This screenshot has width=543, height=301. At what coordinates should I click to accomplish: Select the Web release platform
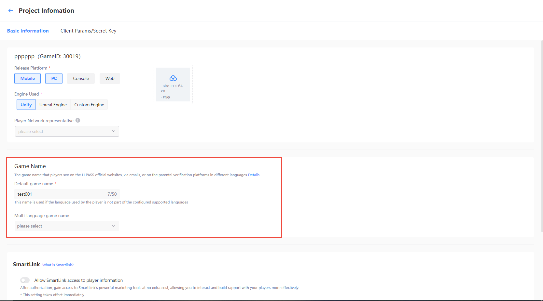[x=110, y=79]
